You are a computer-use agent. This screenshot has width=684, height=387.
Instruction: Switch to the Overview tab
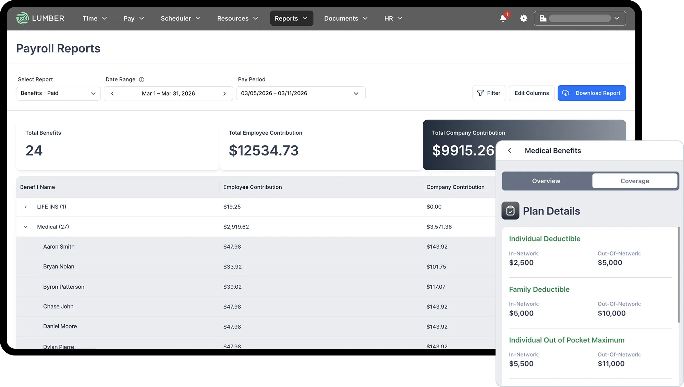546,181
